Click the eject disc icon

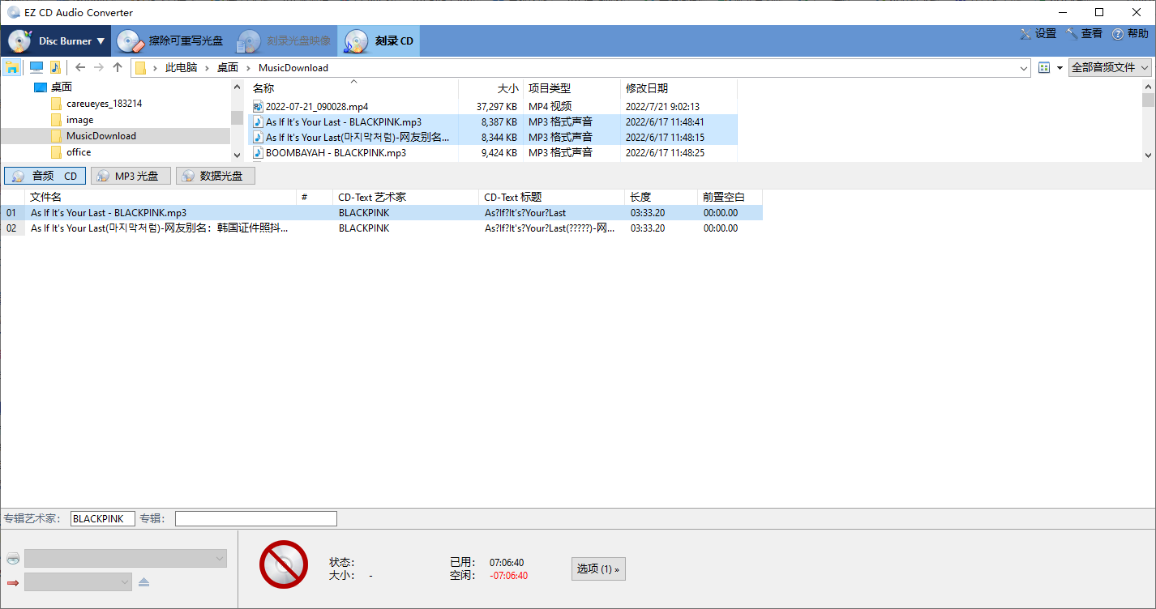tap(143, 581)
